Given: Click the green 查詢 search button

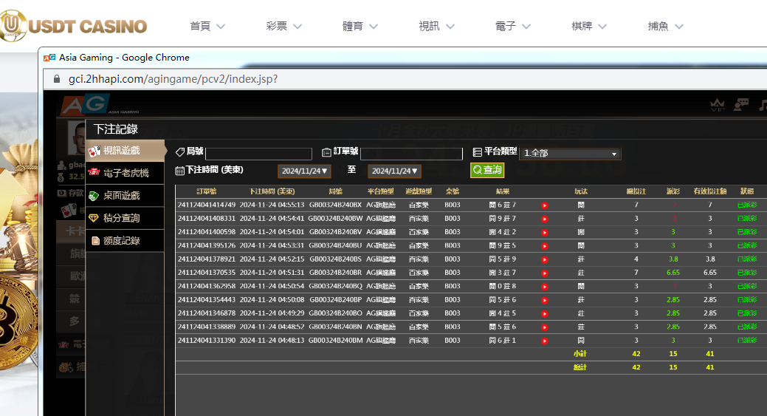Looking at the screenshot, I should click(487, 170).
